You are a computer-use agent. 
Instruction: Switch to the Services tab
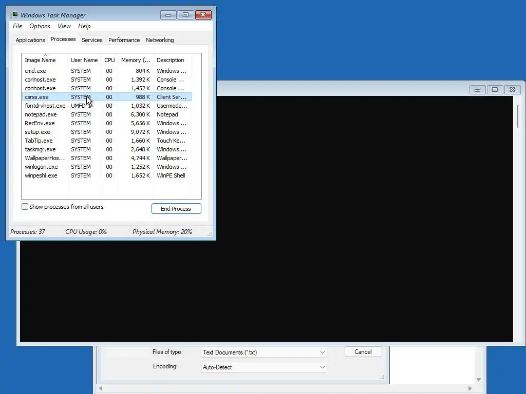coord(92,40)
